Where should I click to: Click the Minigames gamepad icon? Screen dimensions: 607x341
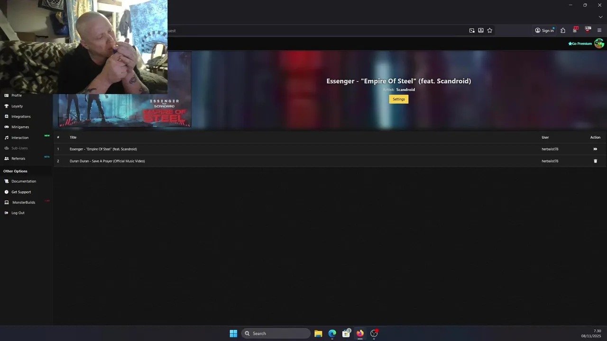(x=7, y=127)
